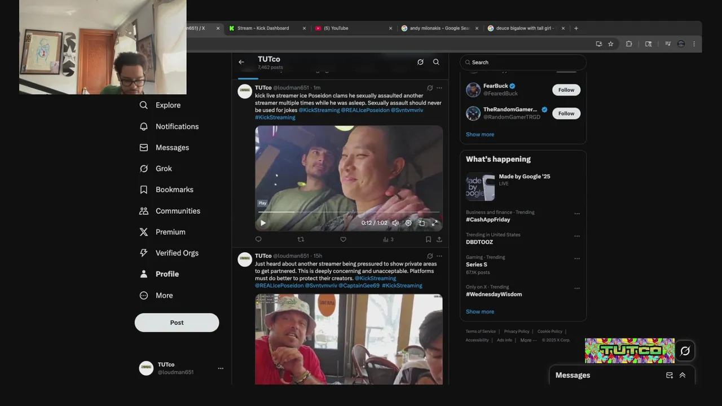Open options for #CashAppFriday trend
The width and height of the screenshot is (722, 406).
tap(576, 214)
